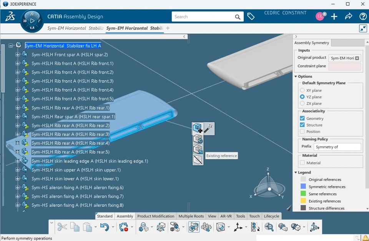Open the Multiple Roots tab
Viewport: 369px width, 241px height.
[x=191, y=216]
